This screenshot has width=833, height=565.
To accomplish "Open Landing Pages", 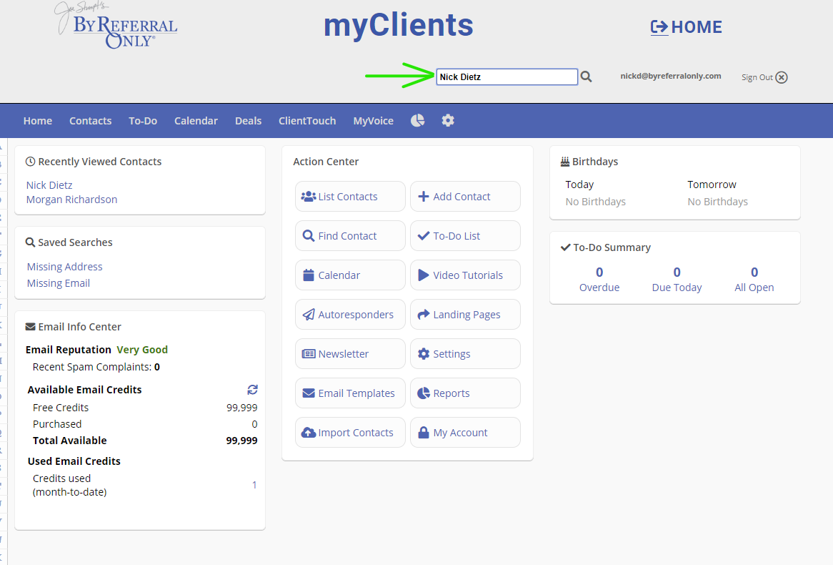I will [x=465, y=315].
